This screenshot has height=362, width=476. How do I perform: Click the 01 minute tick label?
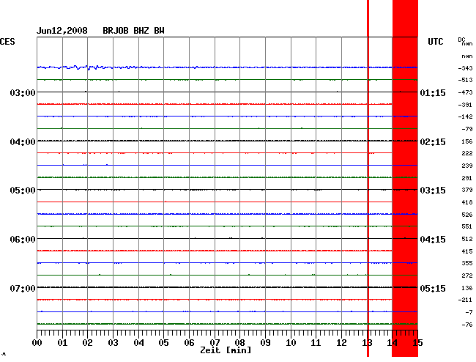(62, 343)
